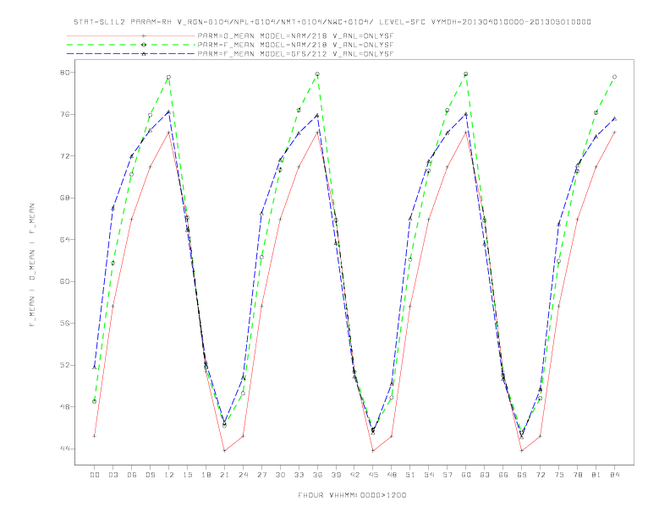The width and height of the screenshot is (670, 517).
Task: Click x-axis forecast hour label 54
Action: pos(429,475)
